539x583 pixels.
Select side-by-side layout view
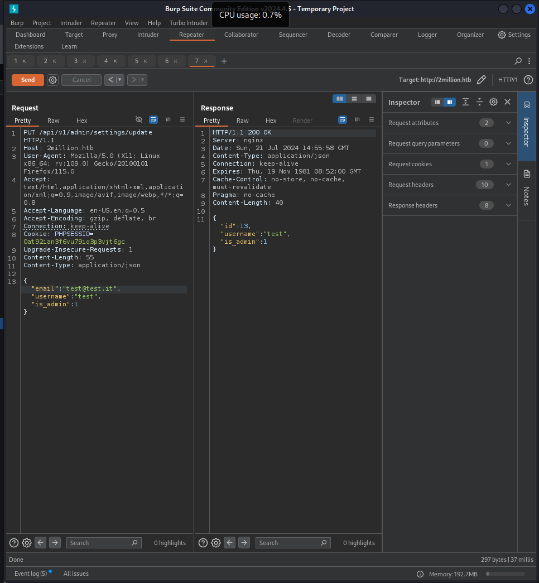point(340,99)
